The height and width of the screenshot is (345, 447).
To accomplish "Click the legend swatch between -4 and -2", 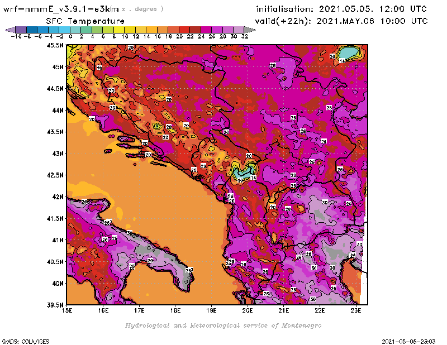I will tap(54, 30).
